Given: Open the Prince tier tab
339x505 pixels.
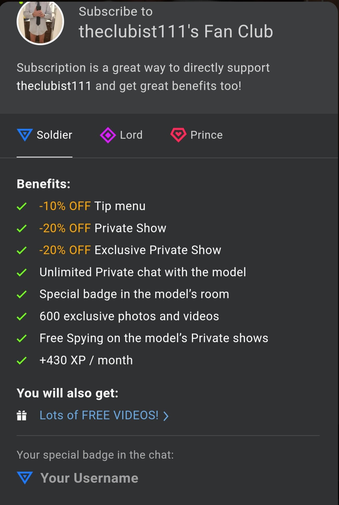Looking at the screenshot, I should [x=206, y=135].
